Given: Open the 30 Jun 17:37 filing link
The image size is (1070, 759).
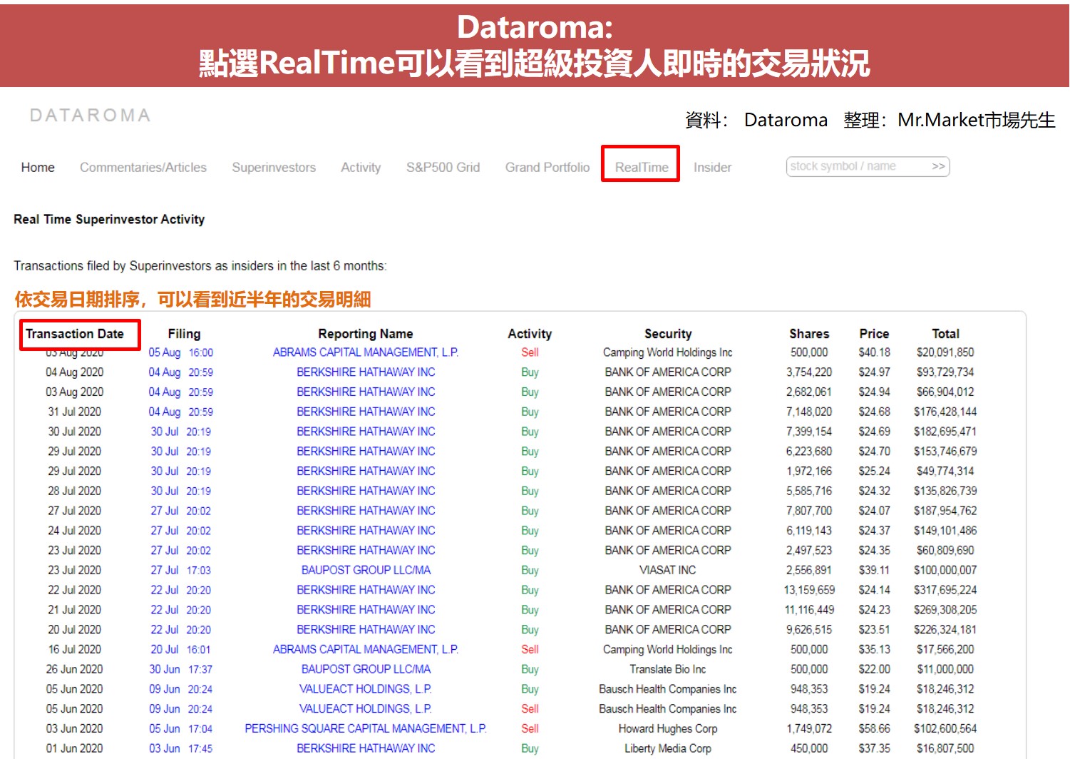Looking at the screenshot, I should pos(181,669).
